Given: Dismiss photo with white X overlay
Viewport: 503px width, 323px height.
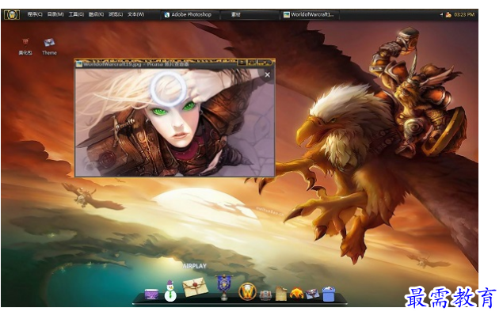Looking at the screenshot, I should [x=267, y=74].
